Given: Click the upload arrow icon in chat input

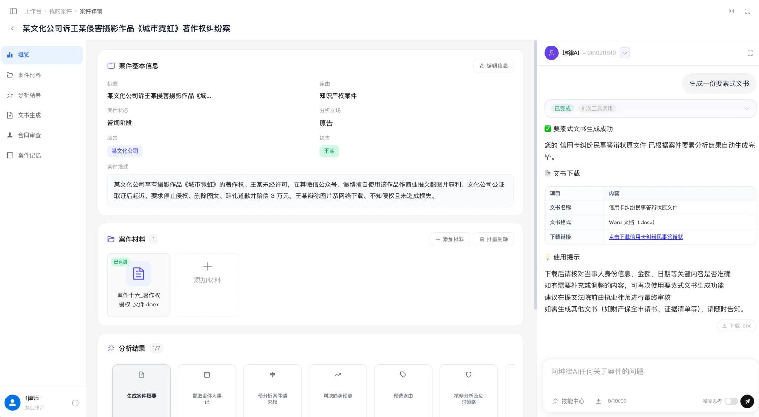Looking at the screenshot, I should click(x=598, y=401).
